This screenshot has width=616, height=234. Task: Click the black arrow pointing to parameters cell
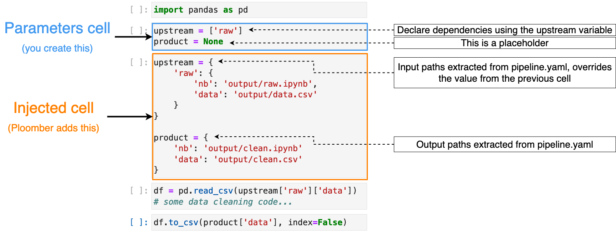tap(133, 37)
